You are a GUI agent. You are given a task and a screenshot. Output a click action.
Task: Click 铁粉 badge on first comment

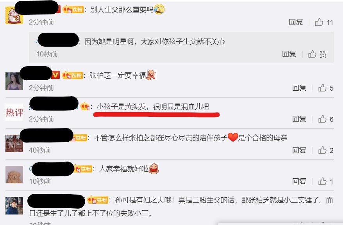(73, 10)
